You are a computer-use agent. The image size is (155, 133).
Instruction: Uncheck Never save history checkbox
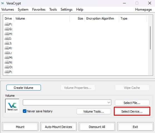pos(24,111)
